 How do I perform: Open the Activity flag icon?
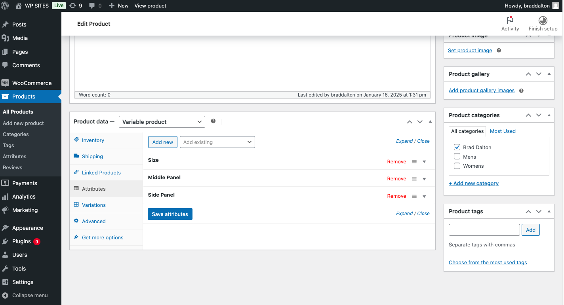click(x=510, y=21)
